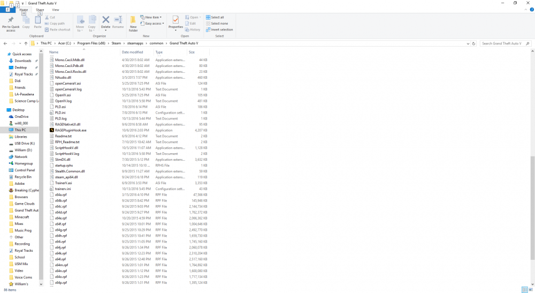The image size is (535, 293).
Task: Open Recycle Bin in sidebar
Action: pyautogui.click(x=23, y=177)
